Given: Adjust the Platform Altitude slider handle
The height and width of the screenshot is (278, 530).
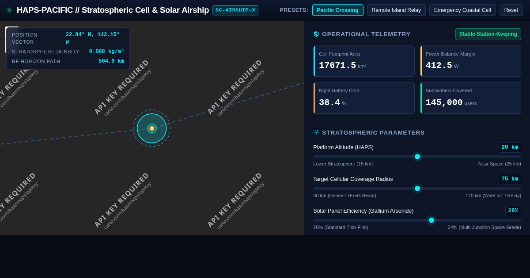Looking at the screenshot, I should point(417,157).
